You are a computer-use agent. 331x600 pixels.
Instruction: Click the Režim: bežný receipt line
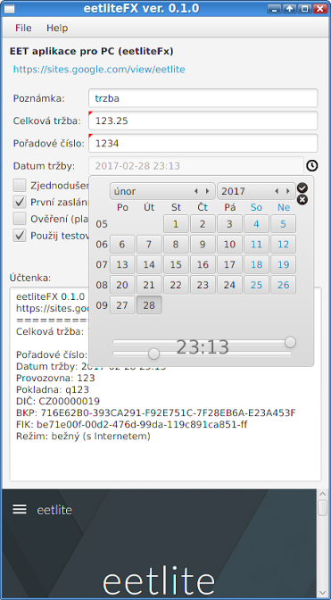(83, 437)
